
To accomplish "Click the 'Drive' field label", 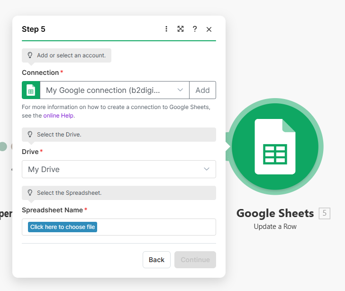I will [30, 152].
